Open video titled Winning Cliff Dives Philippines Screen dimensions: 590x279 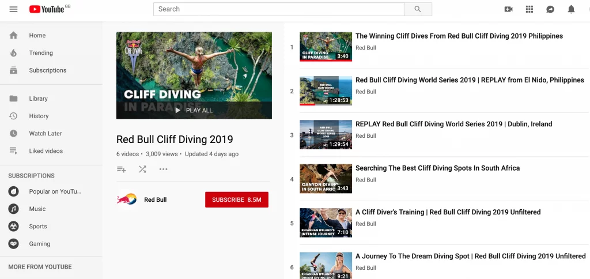tap(459, 36)
